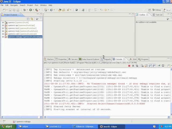Select the Java EE perspective button
This screenshot has width=172, height=129.
(x=167, y=10)
